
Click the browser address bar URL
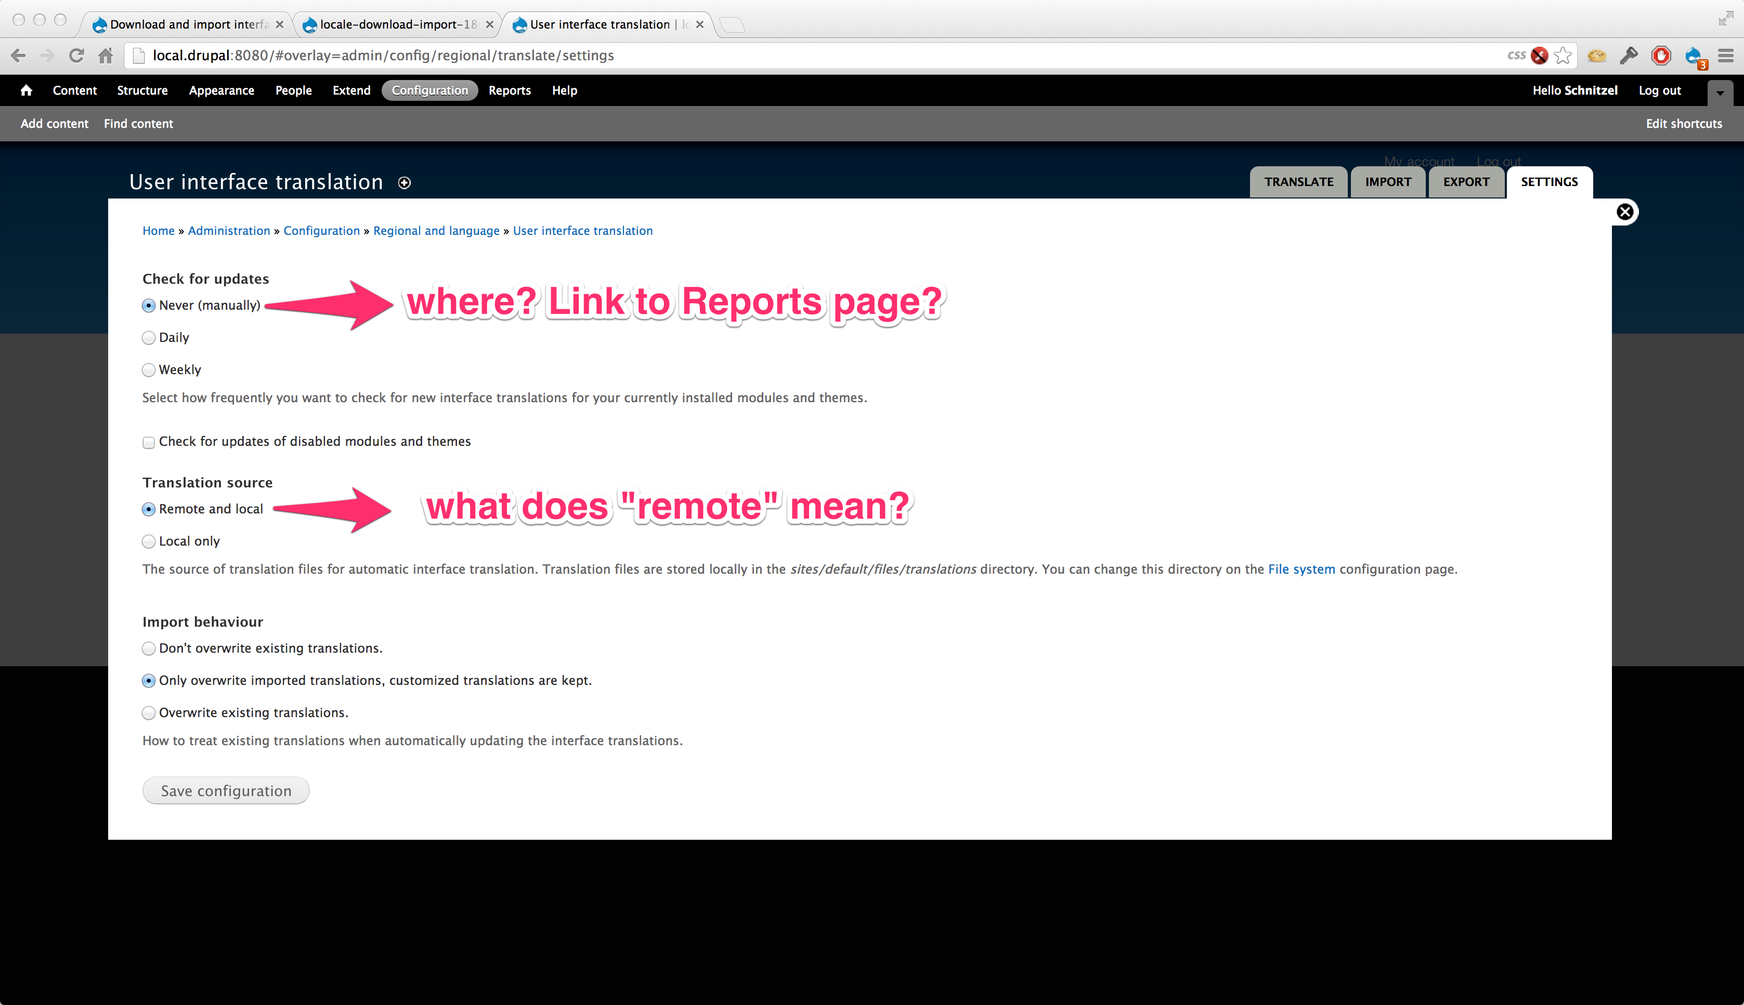pyautogui.click(x=383, y=55)
